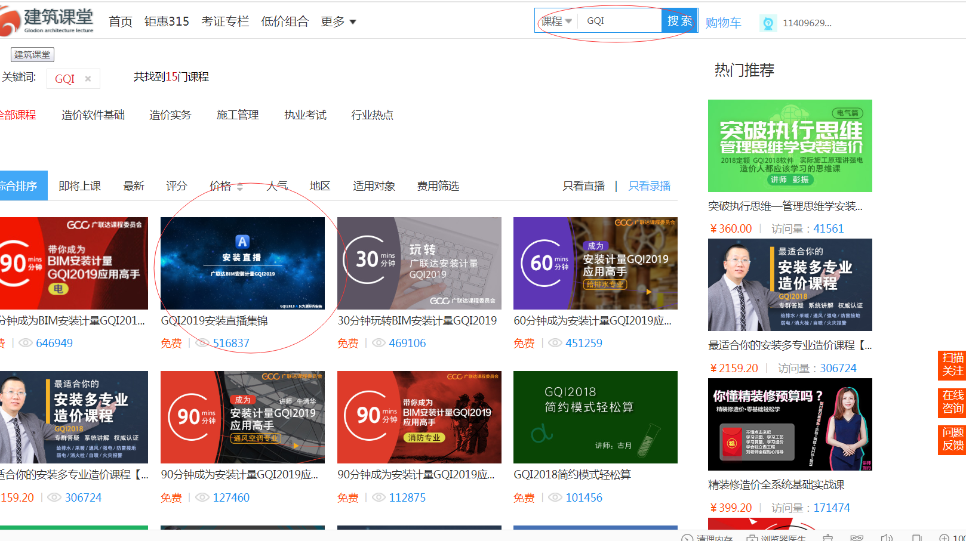The width and height of the screenshot is (966, 541).
Task: Open 在线咨询 side button
Action: (952, 402)
